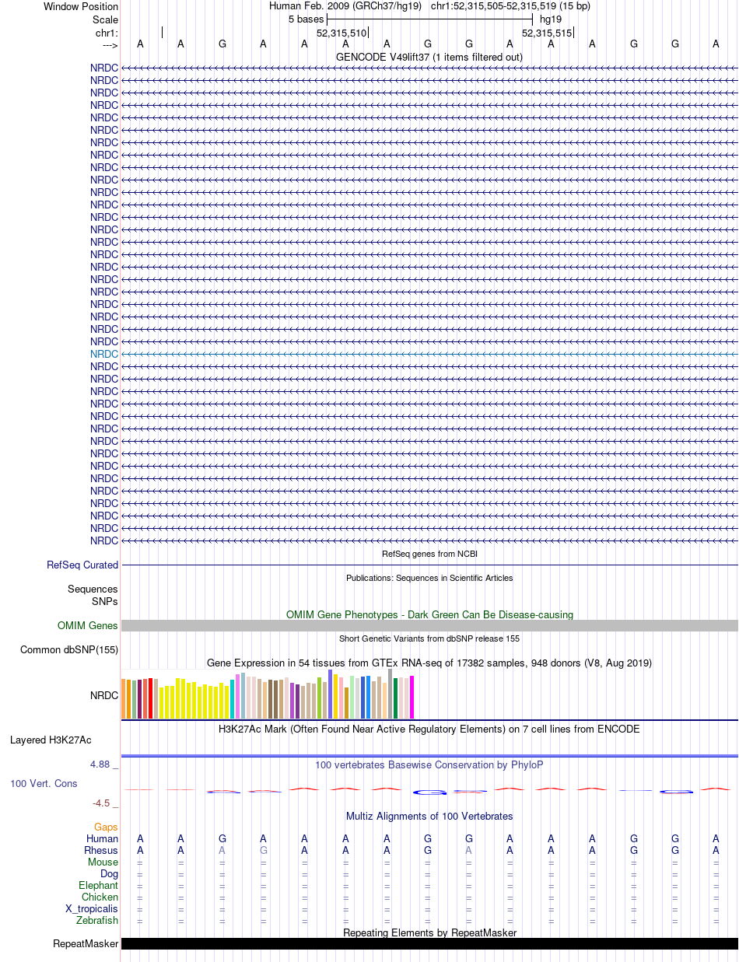Click the gray OMIM Genes item bar
739x962 pixels.
(x=429, y=626)
